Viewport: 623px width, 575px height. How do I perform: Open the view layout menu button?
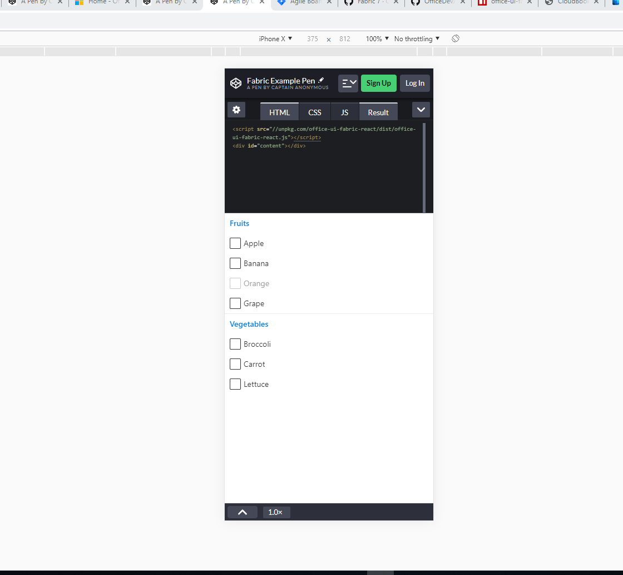coord(348,83)
